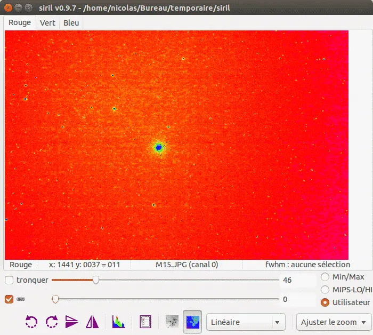Viewport: 373px width, 335px height.
Task: Open the checklist sequence window icon
Action: click(x=145, y=322)
